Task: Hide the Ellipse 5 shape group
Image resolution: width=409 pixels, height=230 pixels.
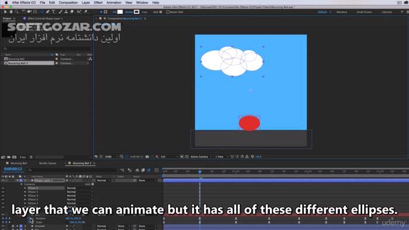Action: [x=3, y=192]
